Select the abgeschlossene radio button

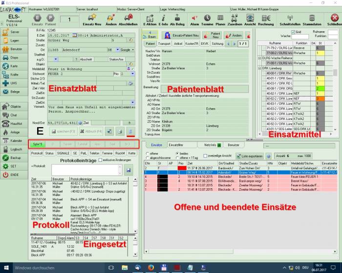148,158
